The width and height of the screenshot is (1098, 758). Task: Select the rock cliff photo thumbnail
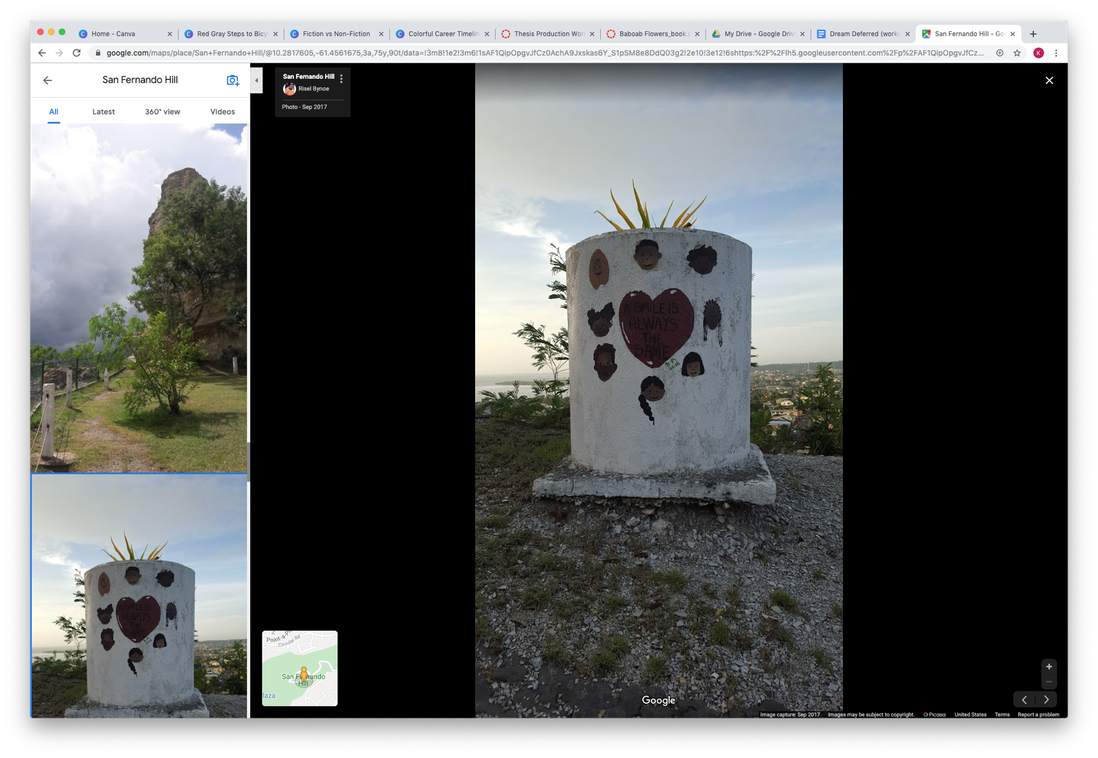139,297
